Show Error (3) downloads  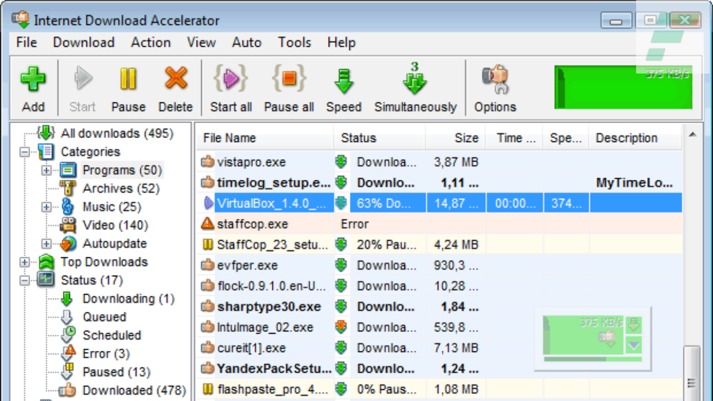[106, 354]
